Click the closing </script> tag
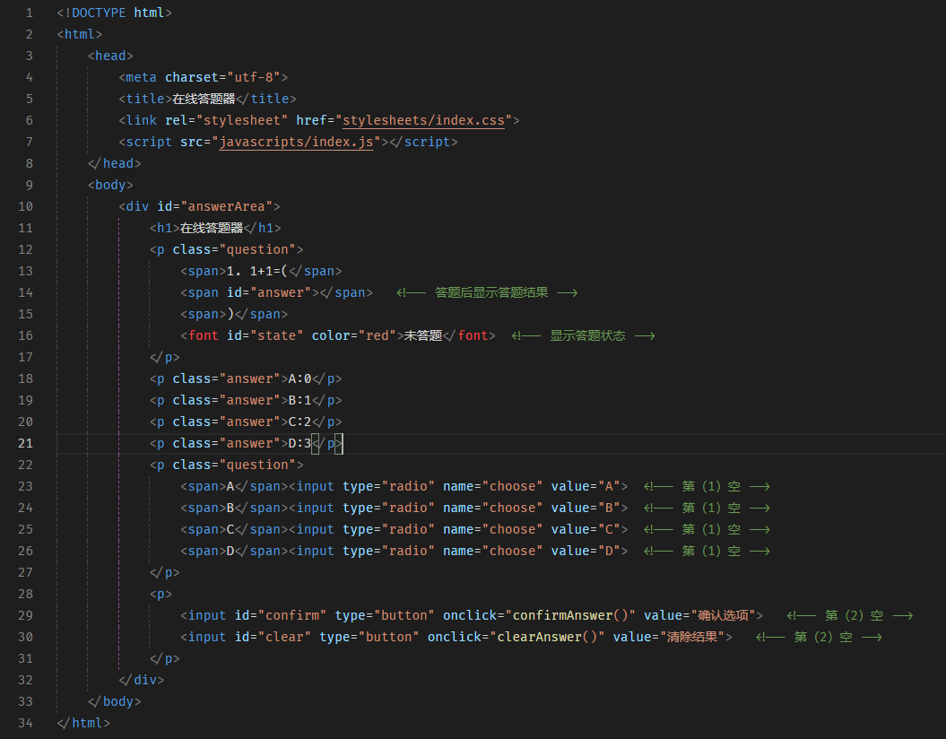Viewport: 946px width, 739px height. [423, 142]
